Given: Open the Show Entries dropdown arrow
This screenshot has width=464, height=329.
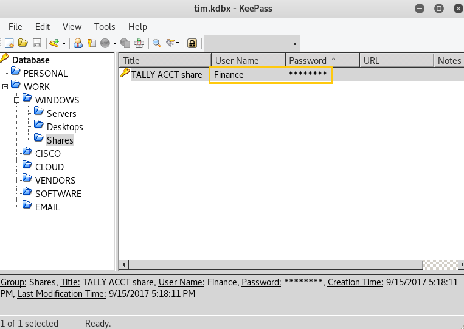Looking at the screenshot, I should 178,43.
